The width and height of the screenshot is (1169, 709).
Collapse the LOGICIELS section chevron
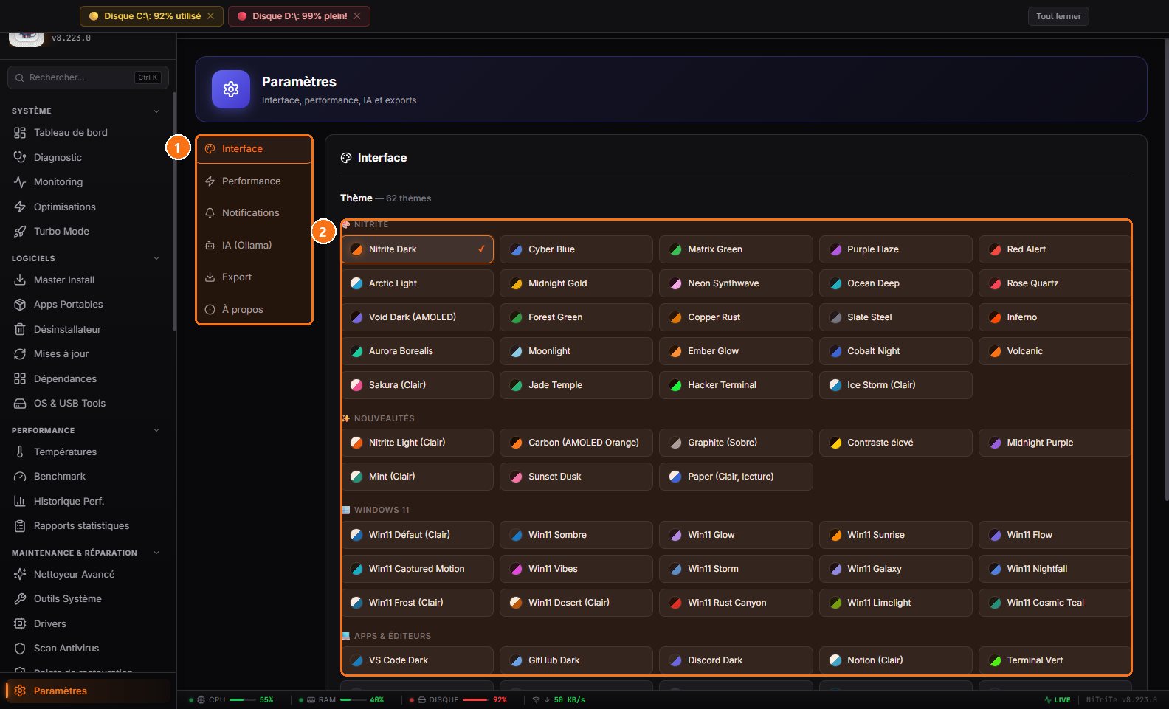tap(156, 258)
